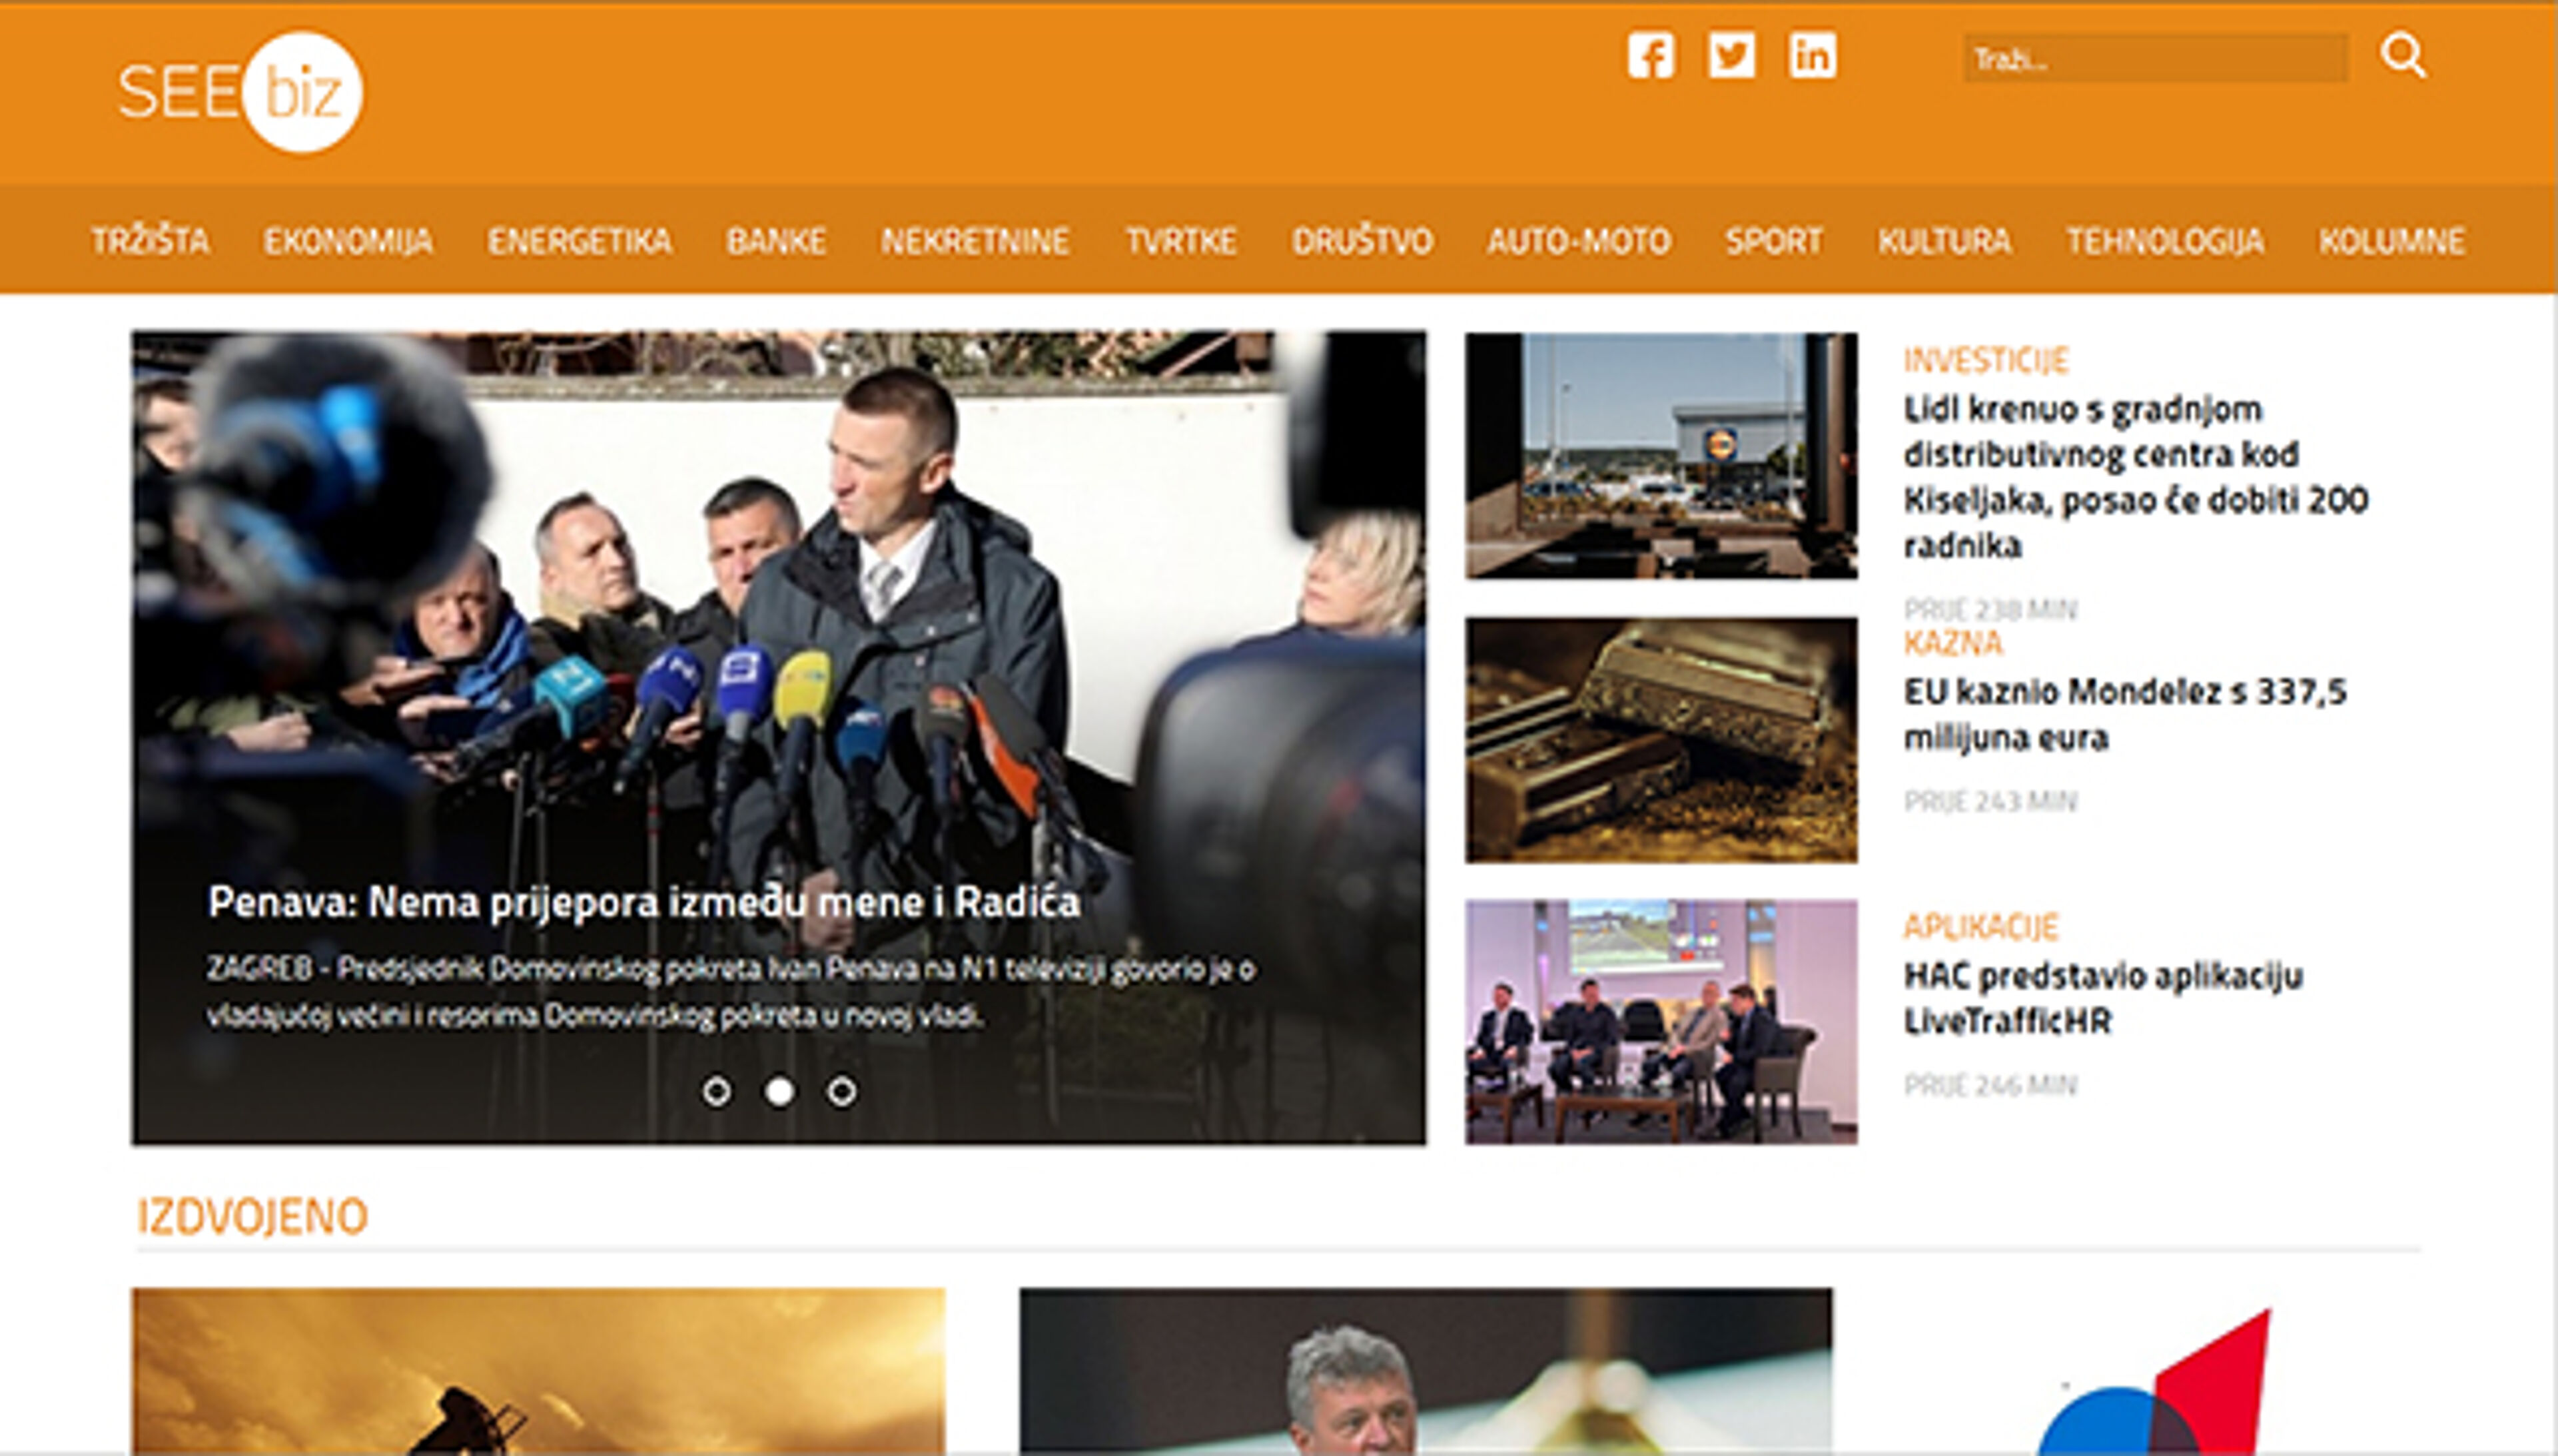Click the magnifying glass search icon

coord(2402,56)
